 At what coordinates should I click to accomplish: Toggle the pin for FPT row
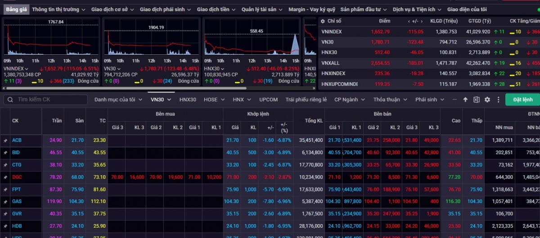[x=5, y=190]
